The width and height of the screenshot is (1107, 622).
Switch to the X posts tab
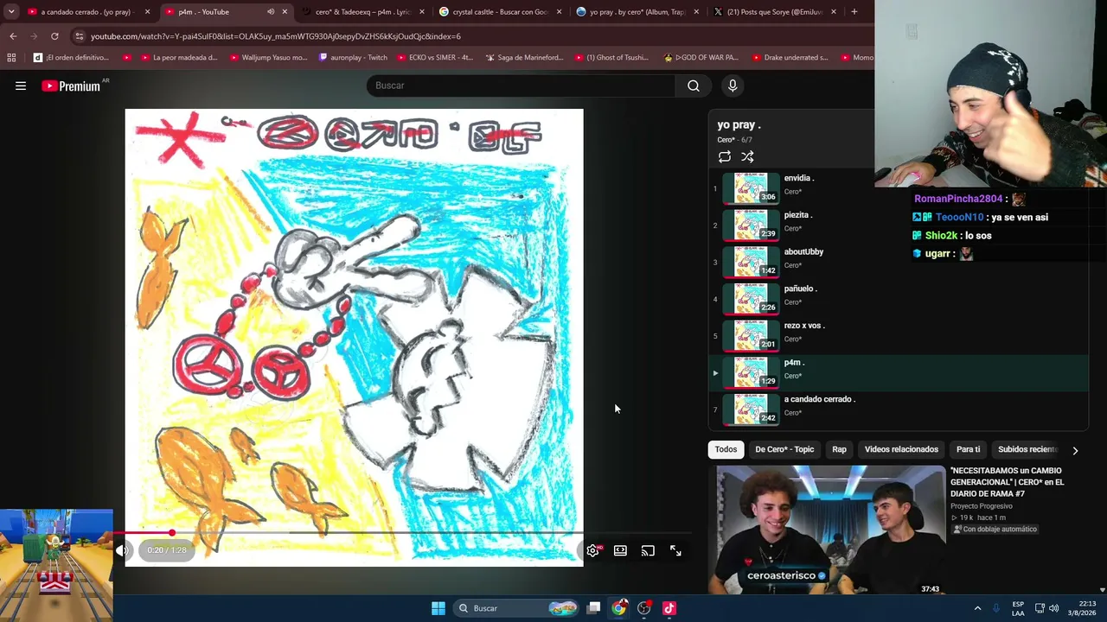pyautogui.click(x=775, y=12)
